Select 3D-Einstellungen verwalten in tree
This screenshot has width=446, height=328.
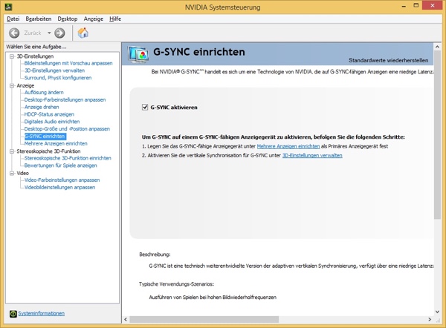(x=54, y=70)
